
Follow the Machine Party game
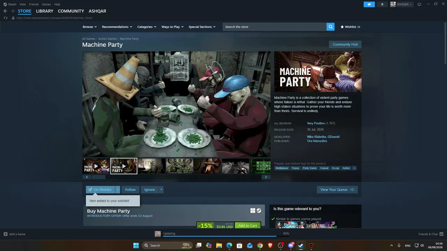pyautogui.click(x=130, y=190)
